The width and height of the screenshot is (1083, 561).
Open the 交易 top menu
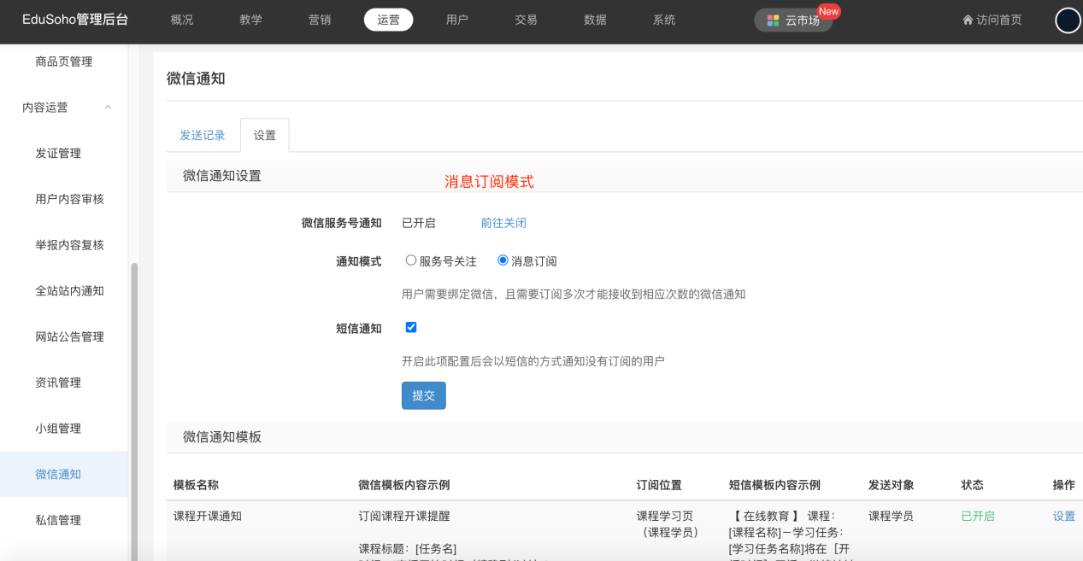pos(526,20)
